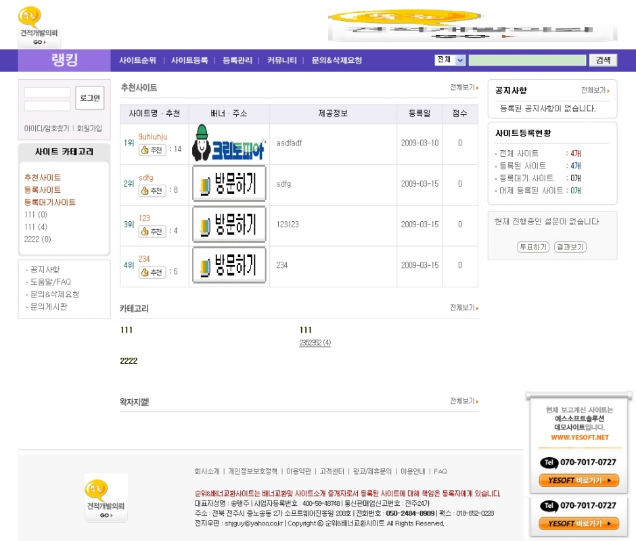
Task: Click the 견적개발의뢰 logo at top left
Action: [39, 27]
